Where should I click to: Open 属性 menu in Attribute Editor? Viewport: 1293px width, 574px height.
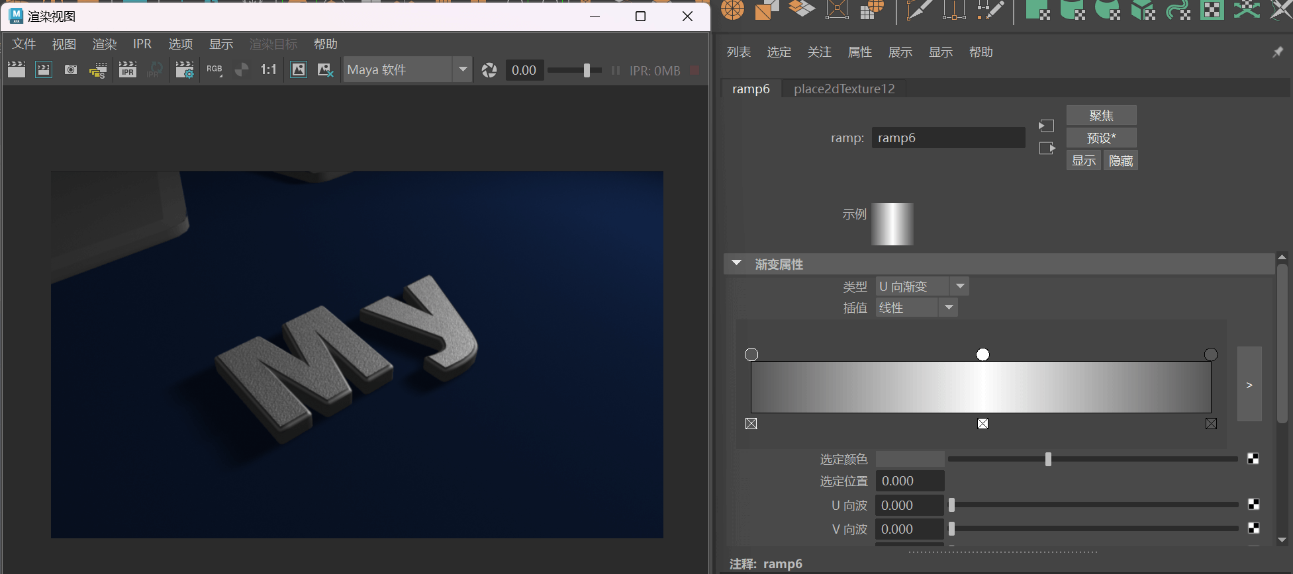click(860, 52)
